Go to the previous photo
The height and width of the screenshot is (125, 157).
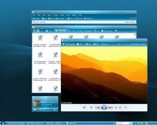[x=98, y=107]
